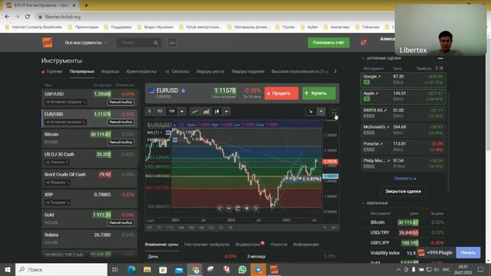Image resolution: width=491 pixels, height=276 pixels.
Task: Click the green Купить buy button
Action: point(319,94)
